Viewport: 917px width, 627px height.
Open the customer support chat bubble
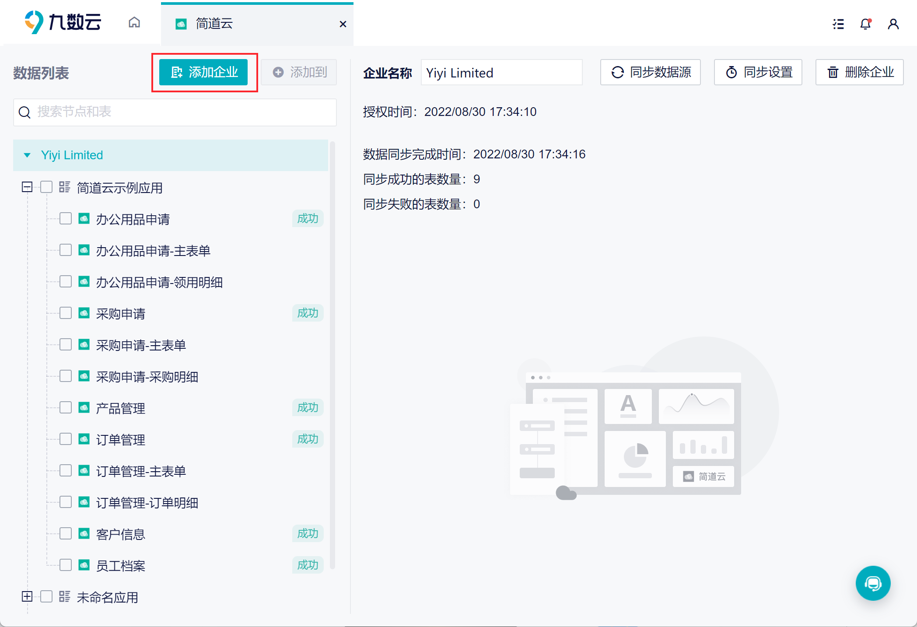coord(873,583)
